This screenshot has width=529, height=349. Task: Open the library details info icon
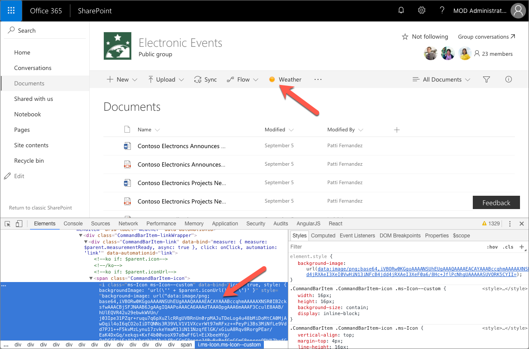click(x=508, y=79)
